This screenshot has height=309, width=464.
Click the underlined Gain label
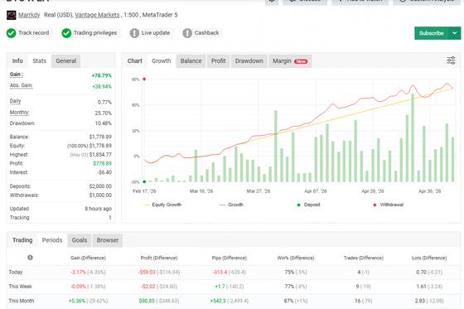tap(17, 75)
